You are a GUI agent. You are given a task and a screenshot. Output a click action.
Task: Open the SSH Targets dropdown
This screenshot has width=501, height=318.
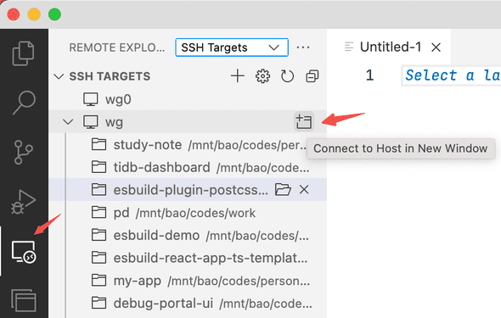232,47
